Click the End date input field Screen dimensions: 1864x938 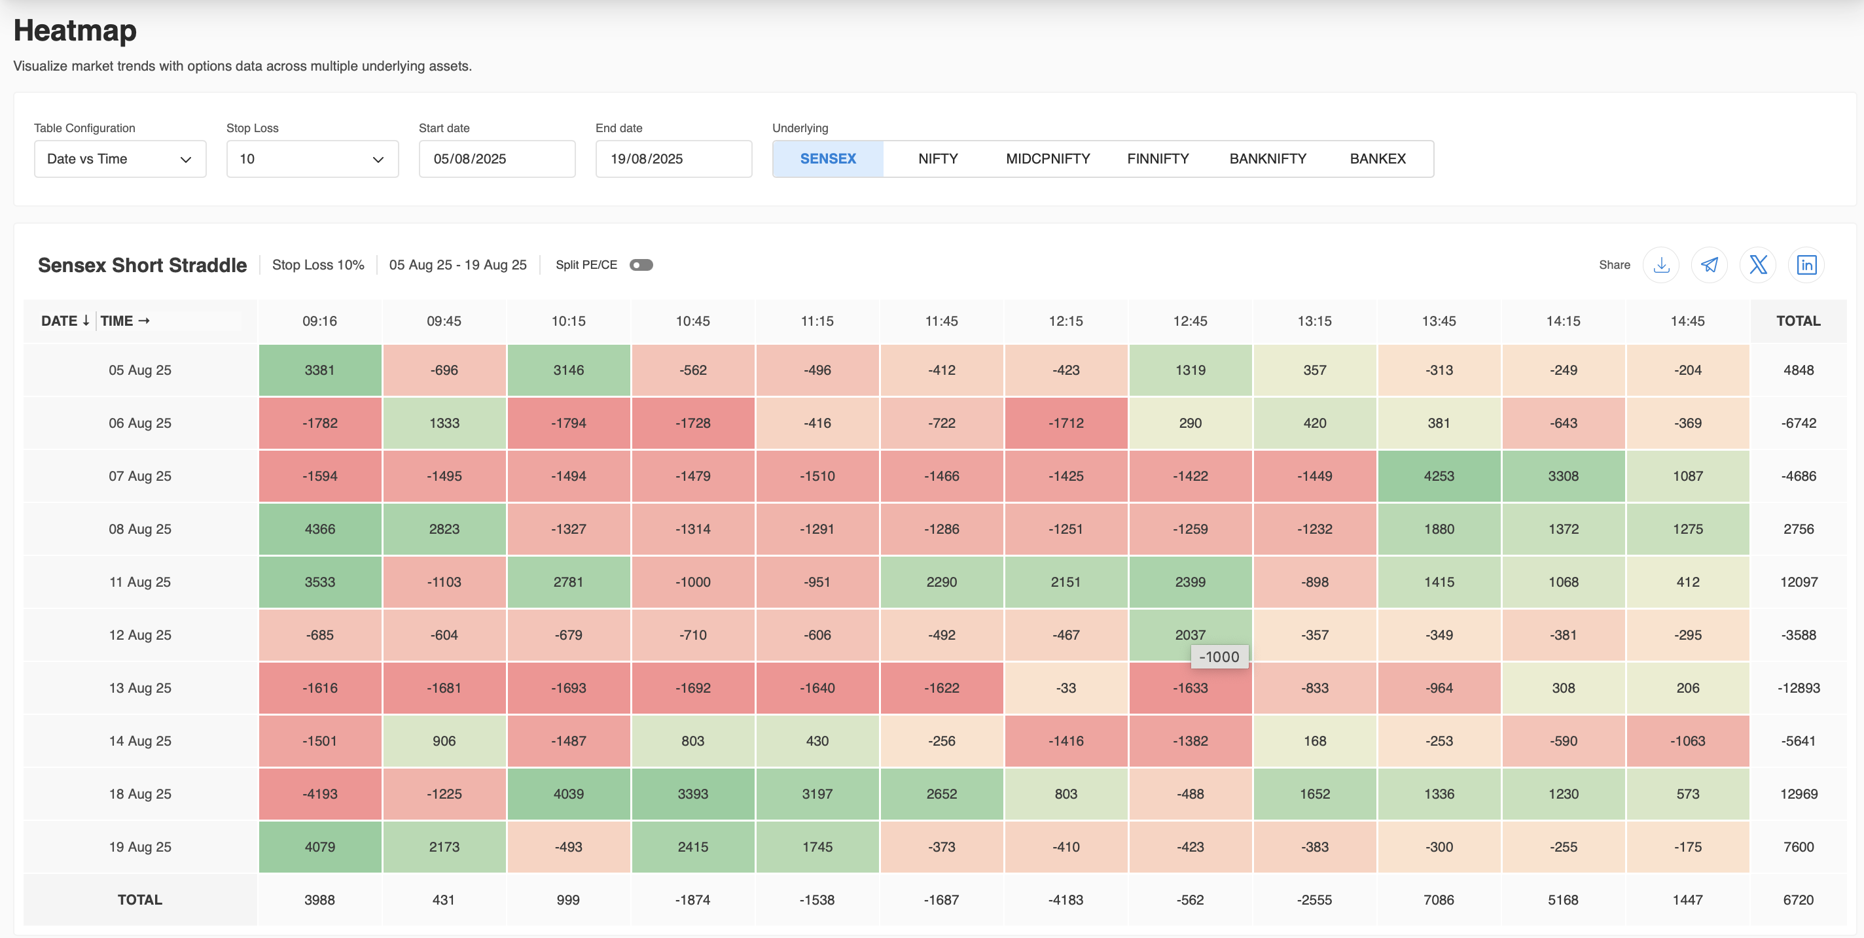673,158
